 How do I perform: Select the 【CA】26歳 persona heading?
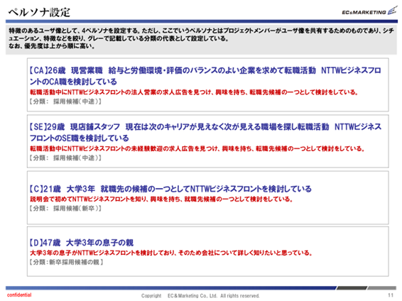205,76
